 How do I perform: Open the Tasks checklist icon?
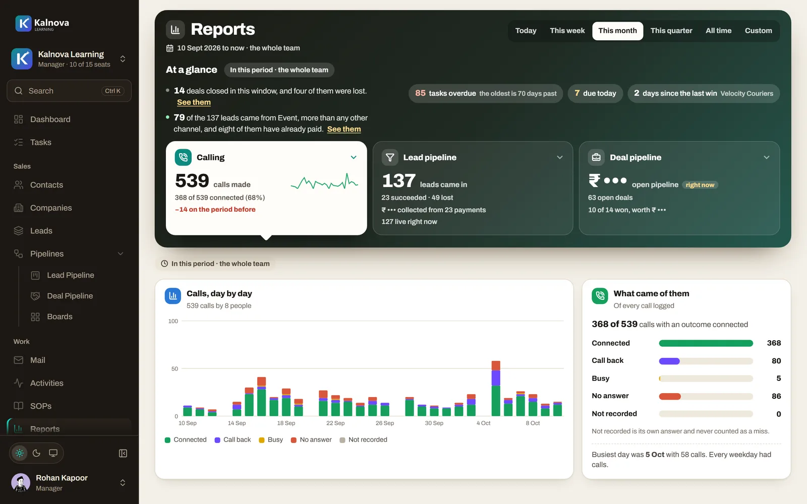click(19, 143)
